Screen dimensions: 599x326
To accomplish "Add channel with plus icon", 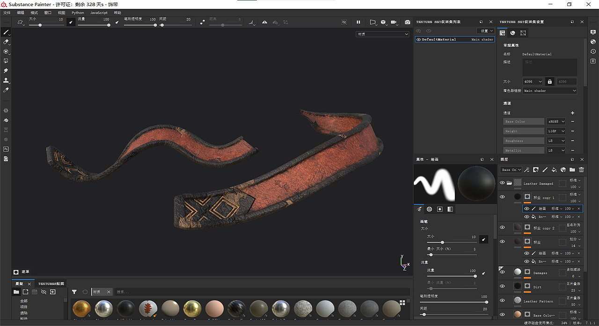I will pyautogui.click(x=572, y=113).
